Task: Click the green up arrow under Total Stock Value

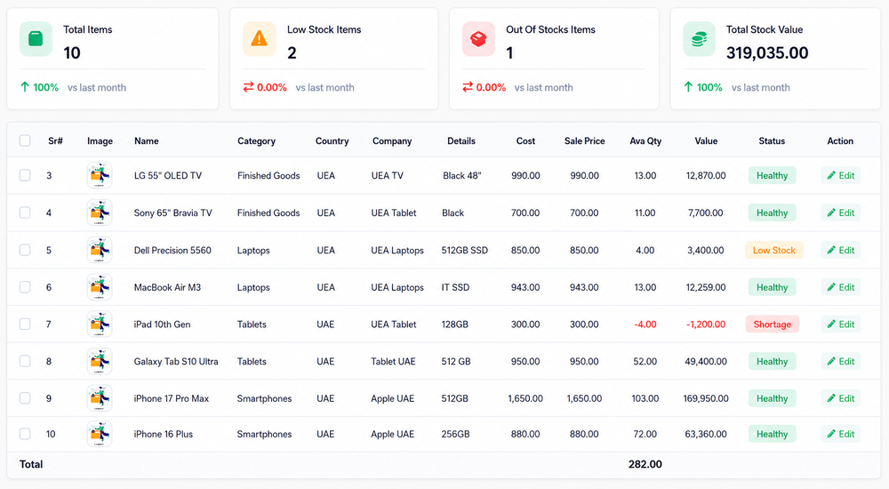Action: 688,87
